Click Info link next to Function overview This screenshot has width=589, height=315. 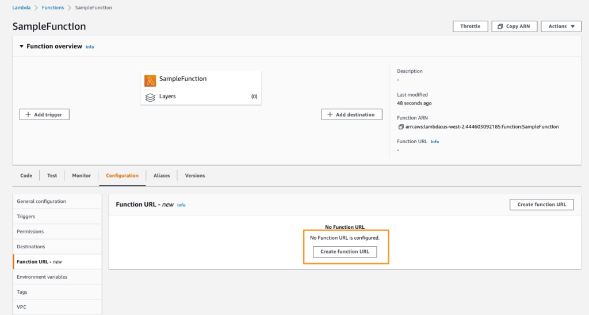90,47
